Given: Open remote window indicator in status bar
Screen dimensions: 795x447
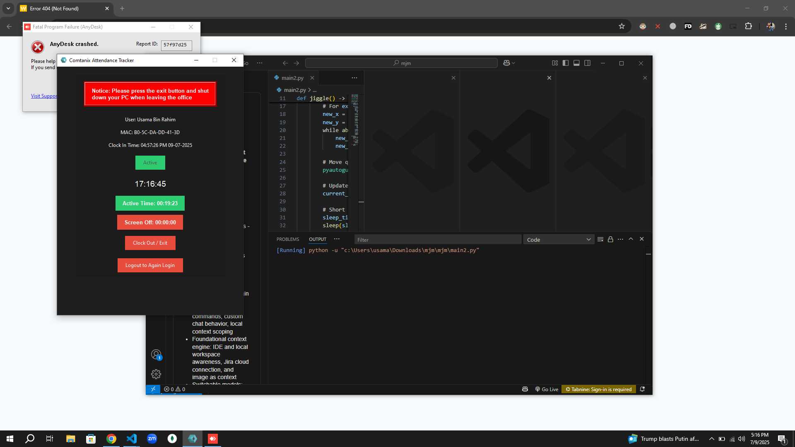Looking at the screenshot, I should [x=153, y=389].
